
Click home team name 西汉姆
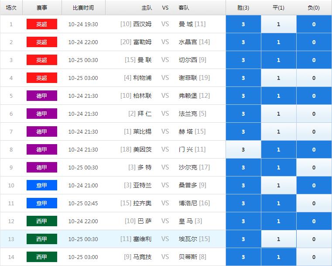142,24
